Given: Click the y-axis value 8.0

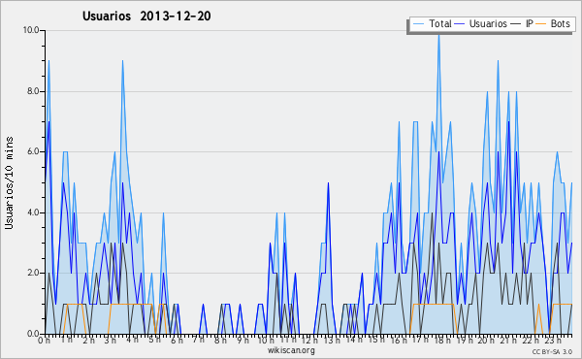Looking at the screenshot, I should click(33, 91).
